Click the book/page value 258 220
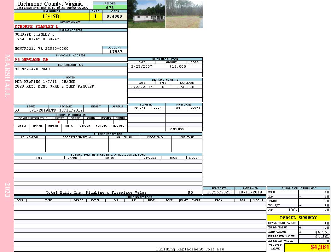Image resolution: width=331 pixels, height=252 pixels. 186,87
